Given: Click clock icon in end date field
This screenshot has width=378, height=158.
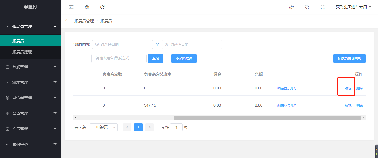Looking at the screenshot, I should point(166,44).
